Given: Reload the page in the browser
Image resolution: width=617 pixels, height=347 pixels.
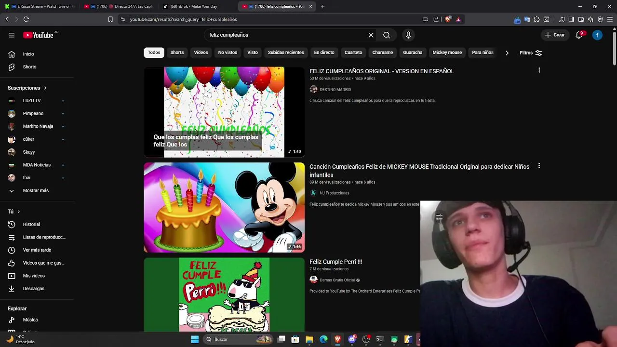Looking at the screenshot, I should coord(26,19).
